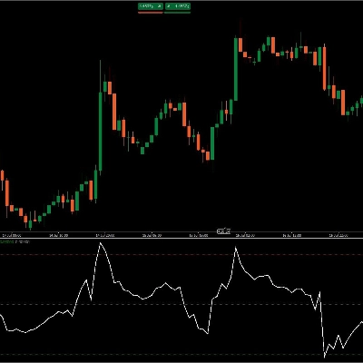Click the rightmost date label on the time axis

click(x=338, y=235)
